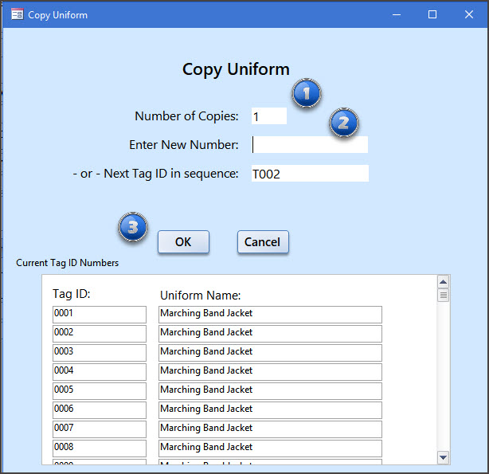The height and width of the screenshot is (474, 489).
Task: Click the blue number 2 badge
Action: [343, 123]
